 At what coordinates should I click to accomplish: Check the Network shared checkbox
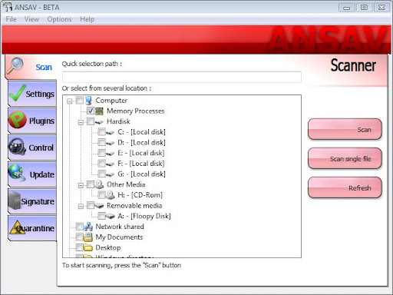point(80,226)
